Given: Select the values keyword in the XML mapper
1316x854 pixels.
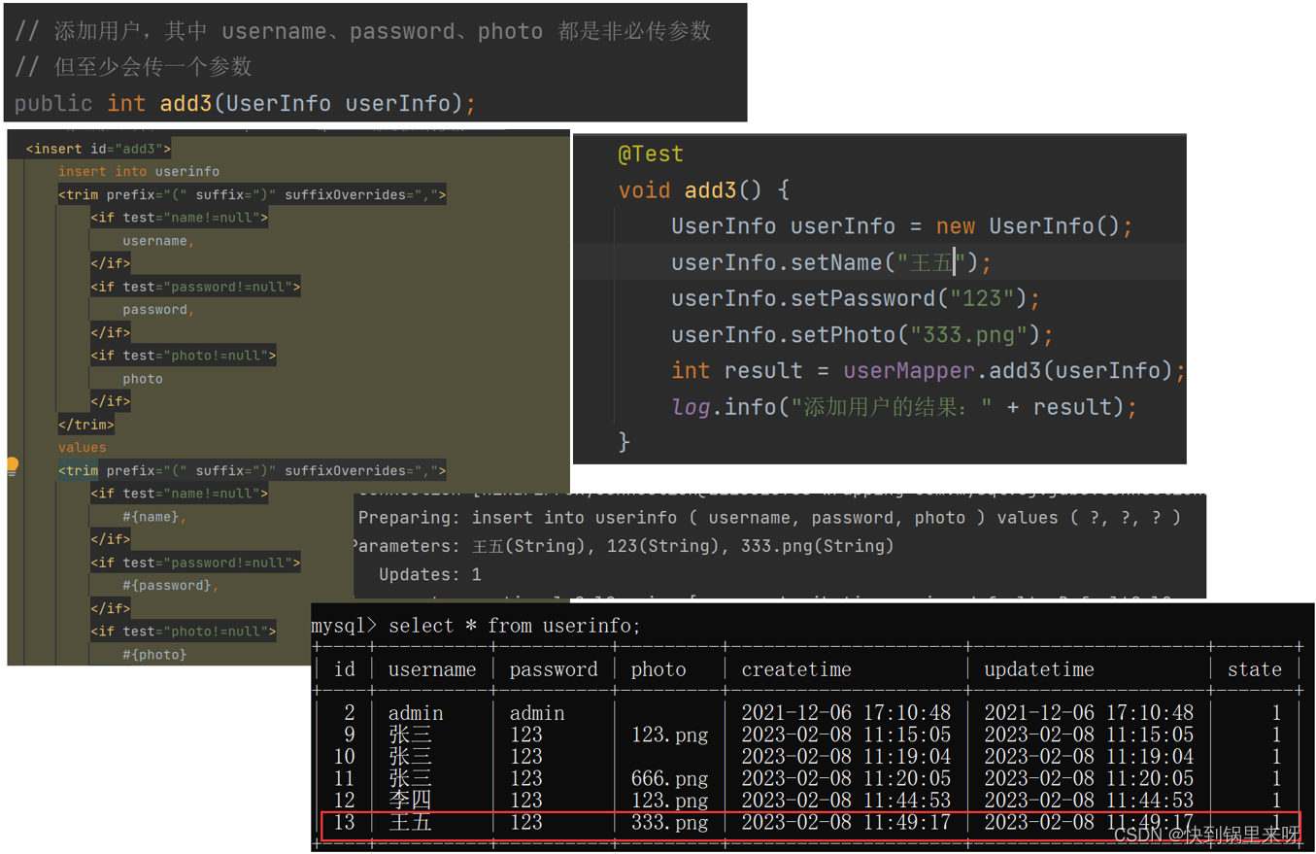Looking at the screenshot, I should coord(73,447).
